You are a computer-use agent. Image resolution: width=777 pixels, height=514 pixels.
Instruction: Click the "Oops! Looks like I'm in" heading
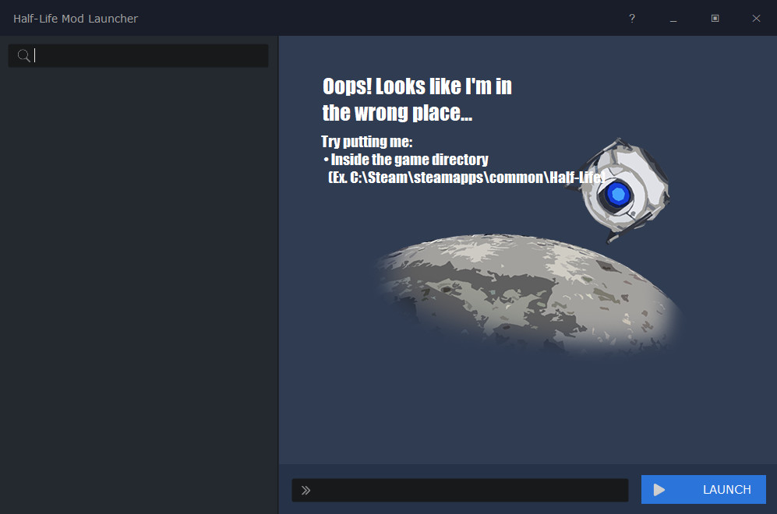pos(417,86)
